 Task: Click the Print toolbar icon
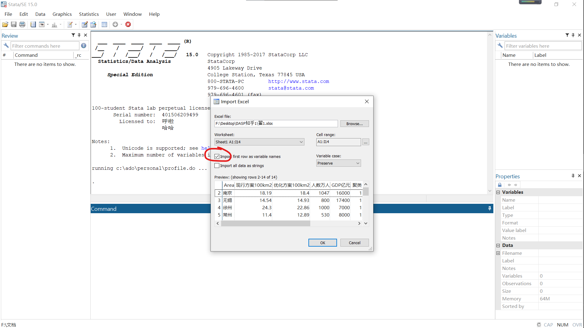(22, 25)
